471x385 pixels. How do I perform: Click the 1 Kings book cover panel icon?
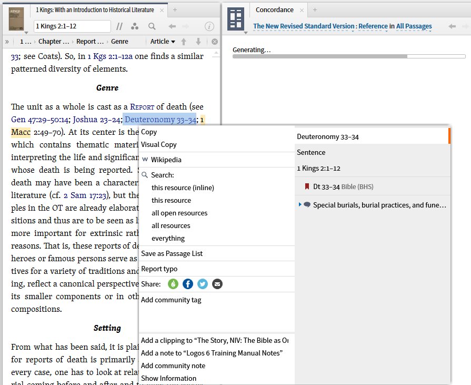(16, 19)
